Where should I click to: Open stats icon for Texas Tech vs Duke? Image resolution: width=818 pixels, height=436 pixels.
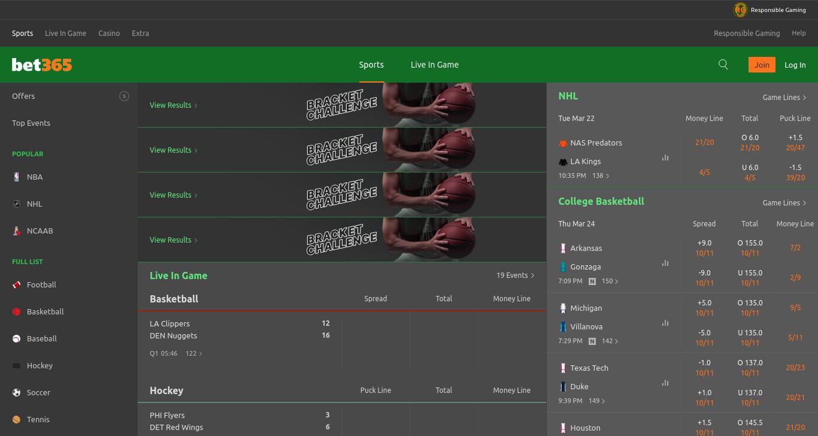(665, 383)
